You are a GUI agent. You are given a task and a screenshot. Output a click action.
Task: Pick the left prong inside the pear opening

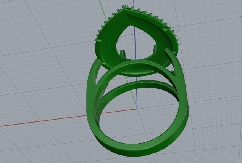[x=123, y=53]
